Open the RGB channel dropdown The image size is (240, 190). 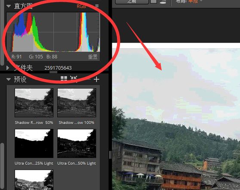[81, 6]
